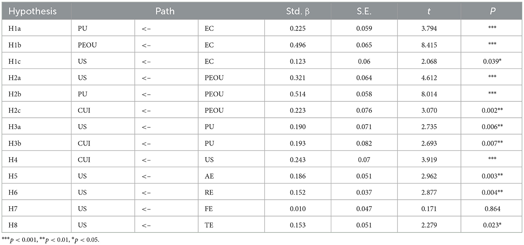524x245 pixels.
Task: Select the H1a hypothesis cell
Action: click(36, 28)
